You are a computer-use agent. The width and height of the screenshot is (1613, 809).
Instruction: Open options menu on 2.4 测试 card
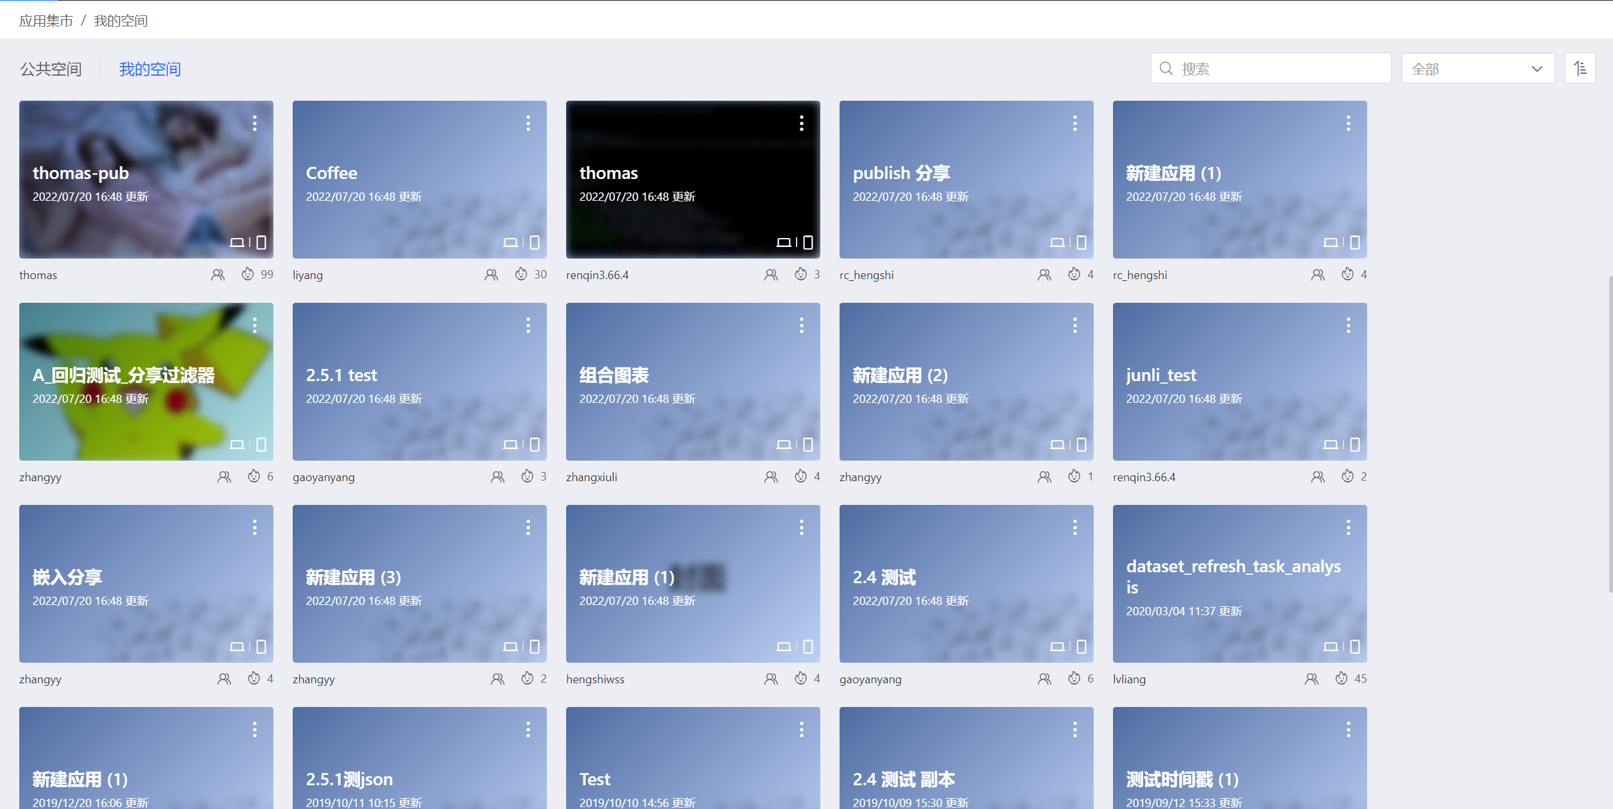click(x=1074, y=527)
